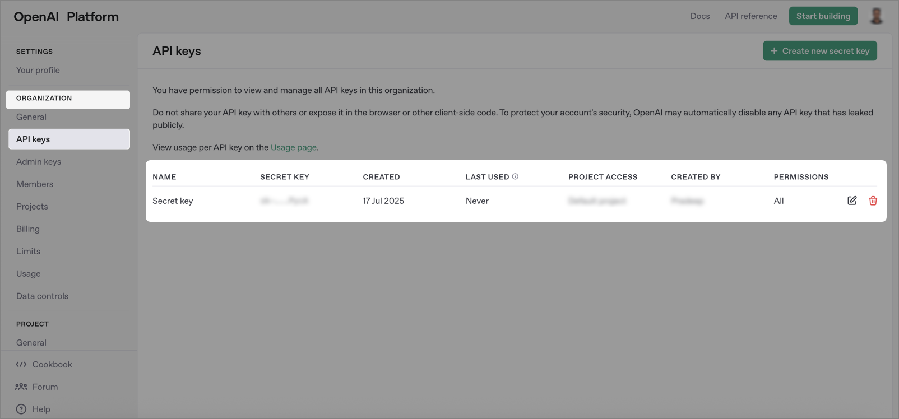Select Limits in Organization menu
The height and width of the screenshot is (419, 899).
click(29, 251)
